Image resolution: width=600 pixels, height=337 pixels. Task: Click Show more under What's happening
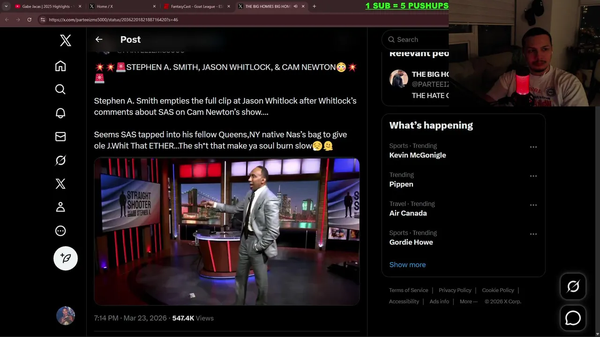click(407, 265)
